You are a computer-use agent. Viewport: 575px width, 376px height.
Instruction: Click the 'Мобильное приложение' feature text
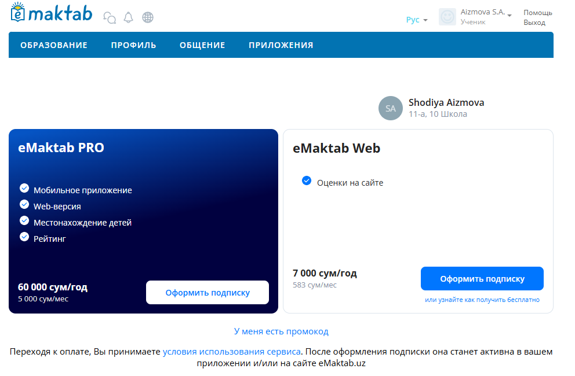83,190
